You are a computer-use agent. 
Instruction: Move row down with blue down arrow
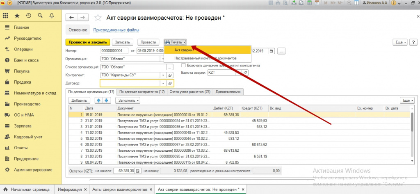pos(106,100)
